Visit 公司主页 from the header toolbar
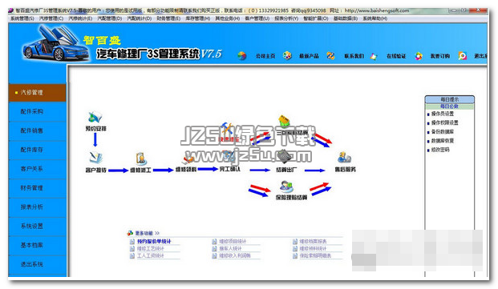The height and width of the screenshot is (289, 498). [265, 56]
